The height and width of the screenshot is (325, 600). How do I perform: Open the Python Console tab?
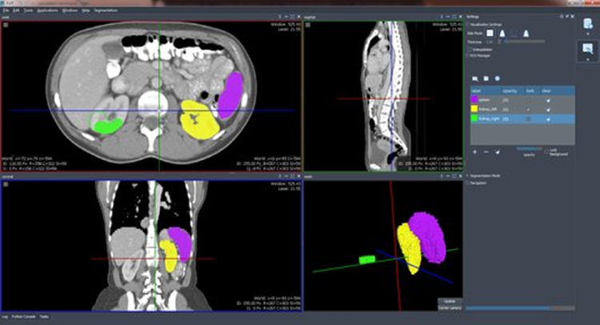coord(22,317)
